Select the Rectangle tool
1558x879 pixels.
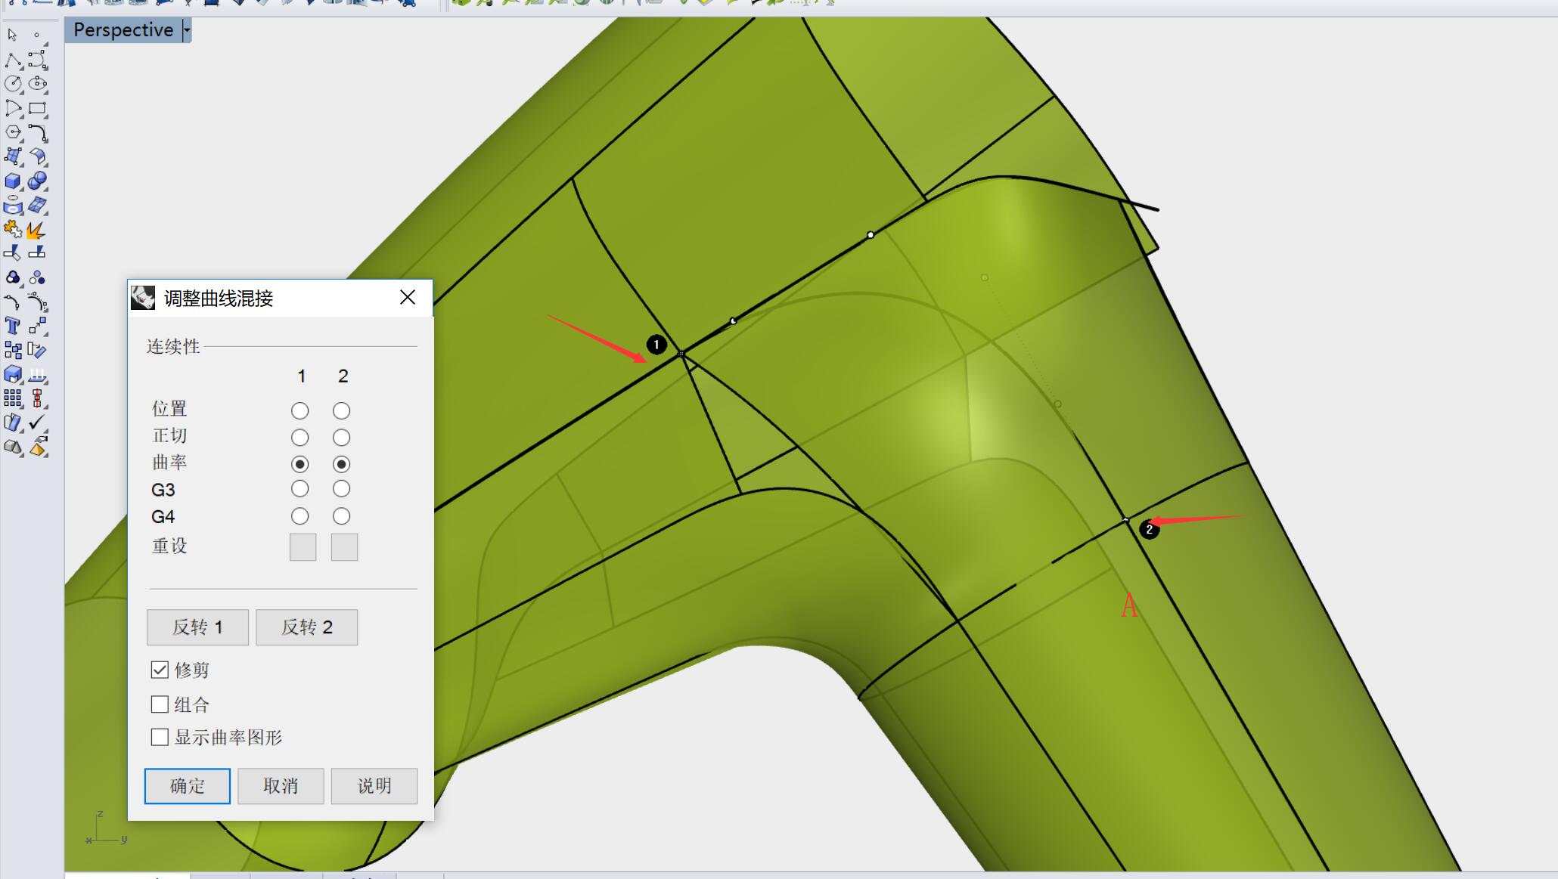pyautogui.click(x=37, y=108)
